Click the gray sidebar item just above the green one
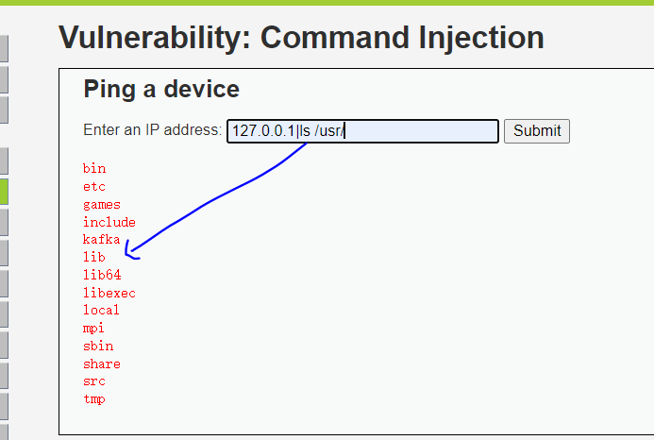This screenshot has width=654, height=440. [x=4, y=161]
